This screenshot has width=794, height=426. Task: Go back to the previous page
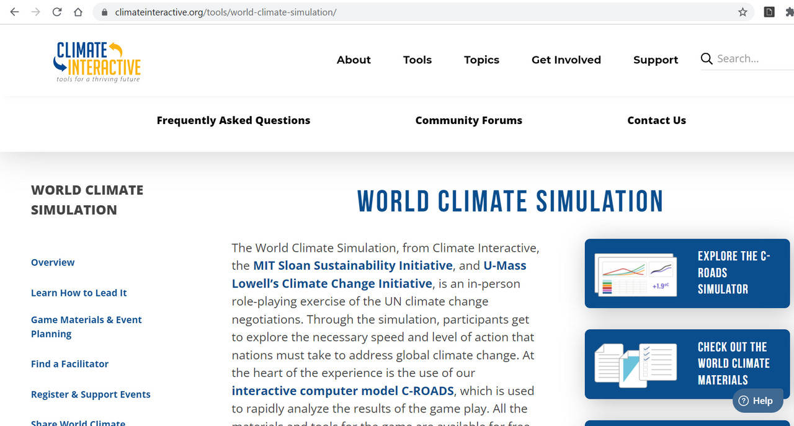[14, 12]
